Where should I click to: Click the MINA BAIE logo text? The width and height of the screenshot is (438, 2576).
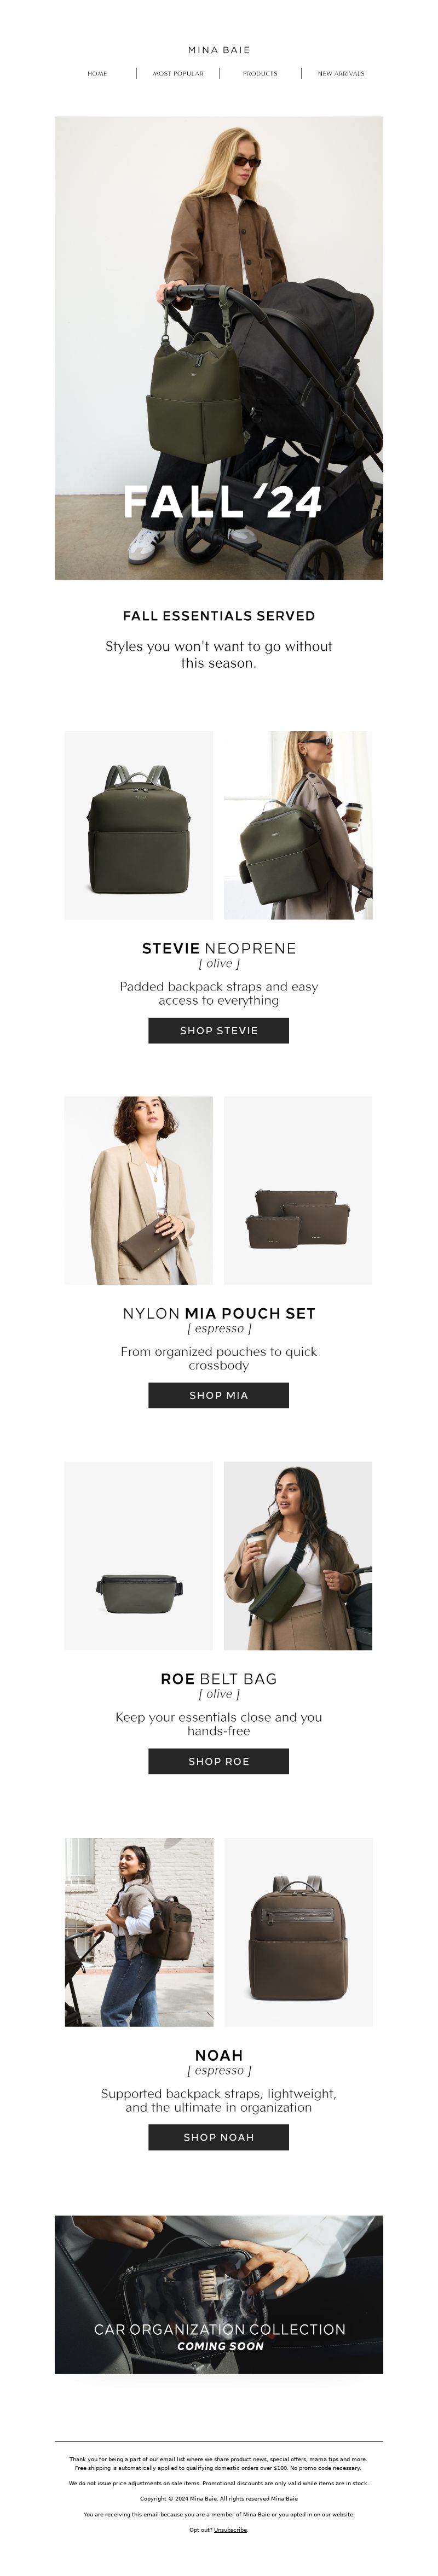coord(219,49)
